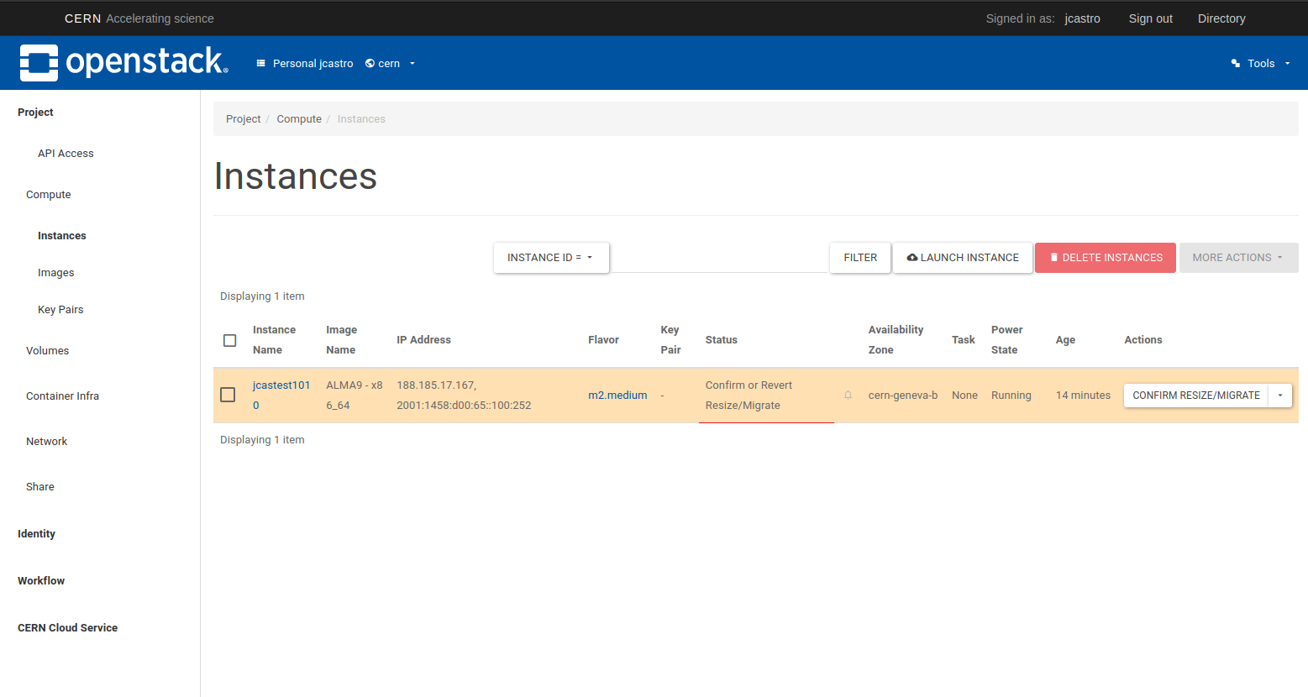This screenshot has width=1308, height=697.
Task: Click the IP Address column header
Action: pos(424,340)
